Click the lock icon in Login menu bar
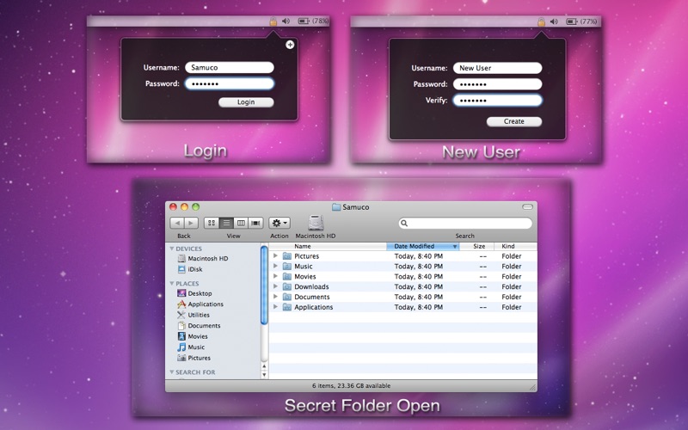This screenshot has height=430, width=688. pyautogui.click(x=273, y=21)
